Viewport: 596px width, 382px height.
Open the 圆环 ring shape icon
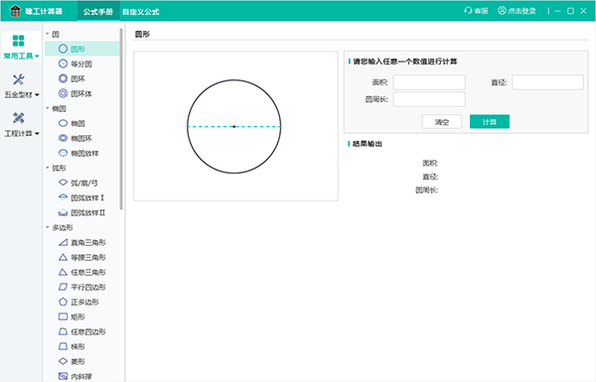point(64,78)
